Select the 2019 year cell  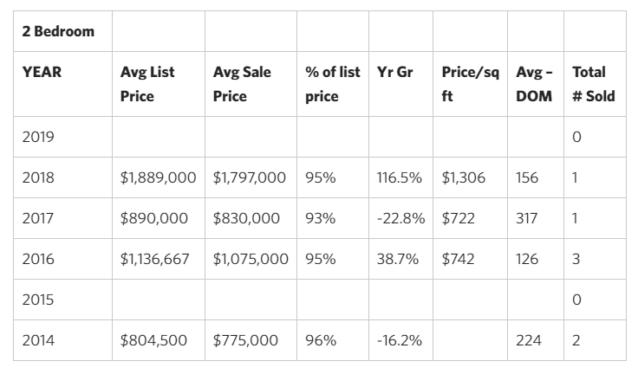62,137
